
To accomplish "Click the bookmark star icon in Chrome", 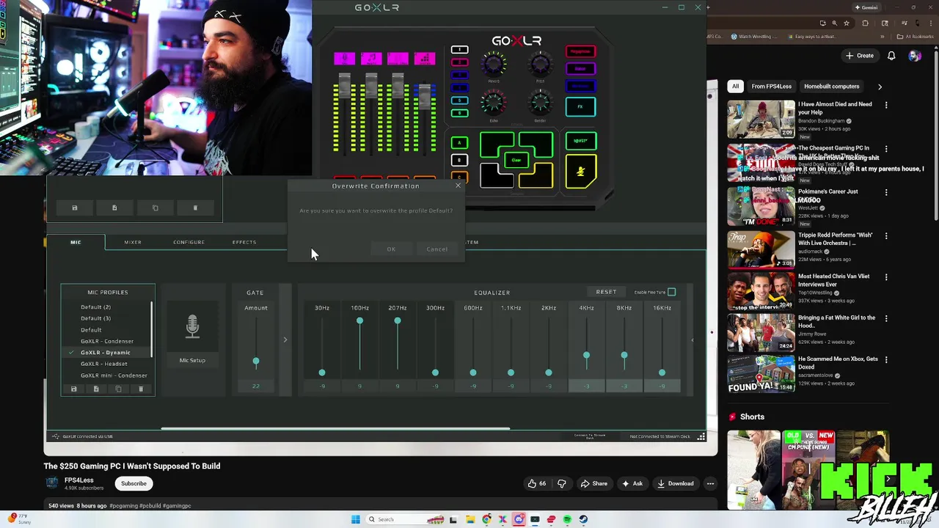I will click(846, 23).
